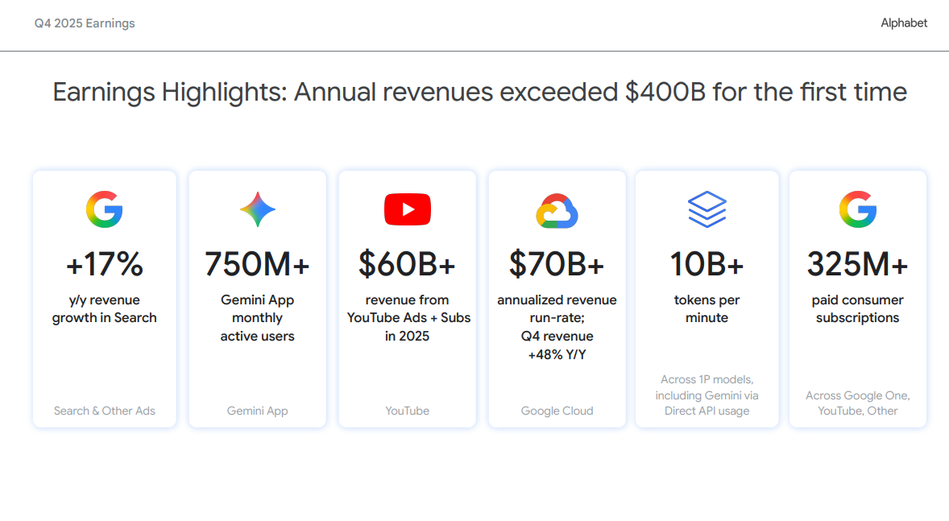
Task: Click the Google logo above +17%
Action: 104,209
